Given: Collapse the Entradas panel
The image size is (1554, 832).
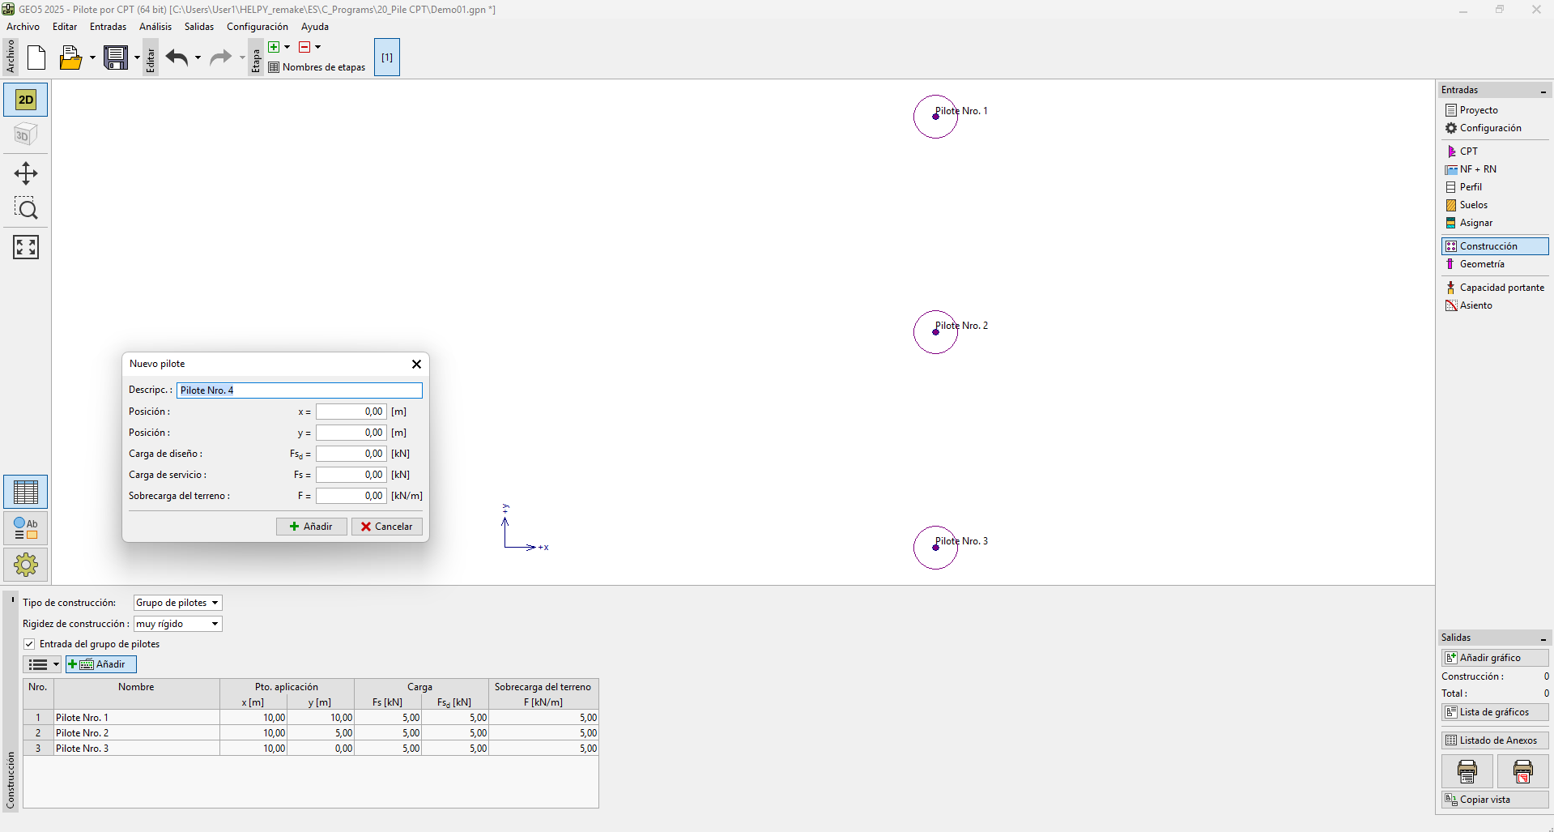Looking at the screenshot, I should click(x=1543, y=91).
